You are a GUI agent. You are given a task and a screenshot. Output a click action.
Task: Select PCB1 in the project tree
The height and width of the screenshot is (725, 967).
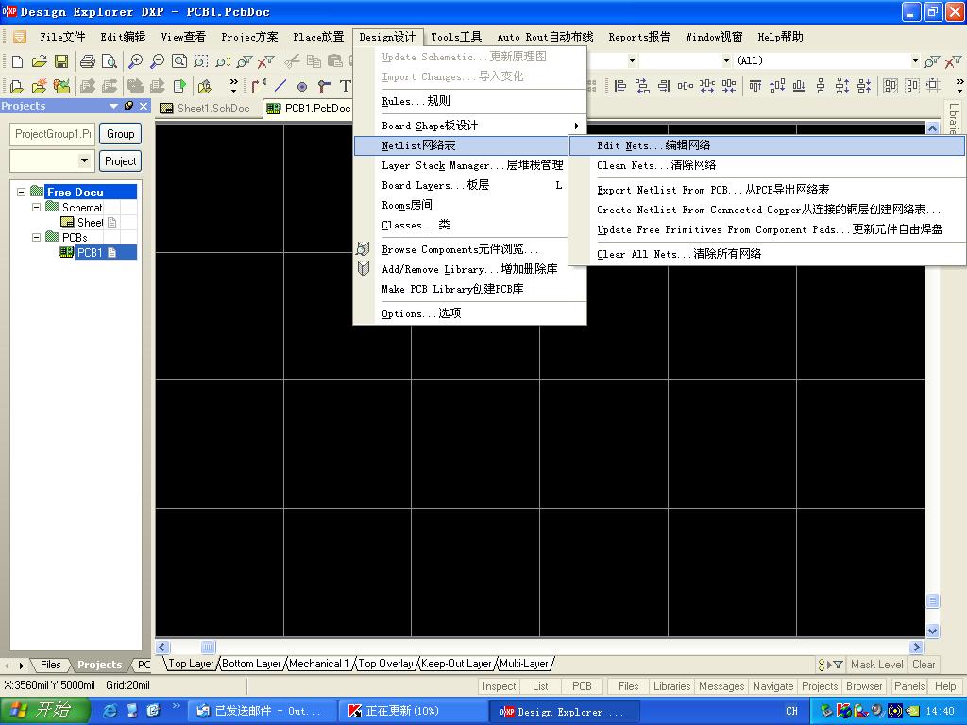tap(89, 252)
